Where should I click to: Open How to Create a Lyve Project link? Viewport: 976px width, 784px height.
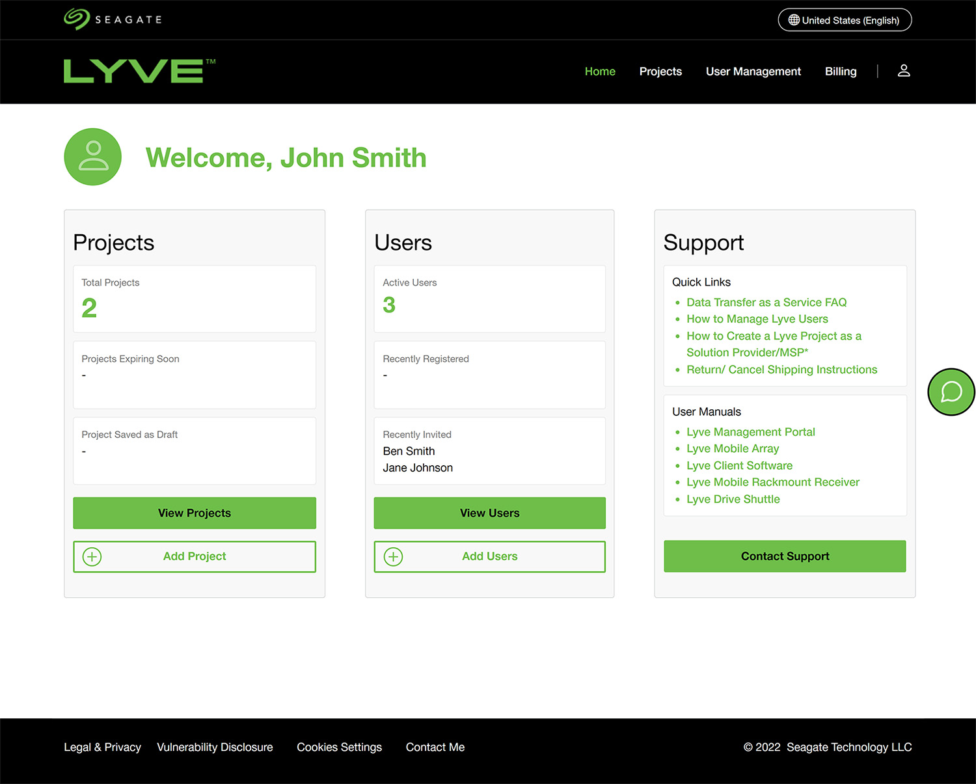pyautogui.click(x=774, y=344)
